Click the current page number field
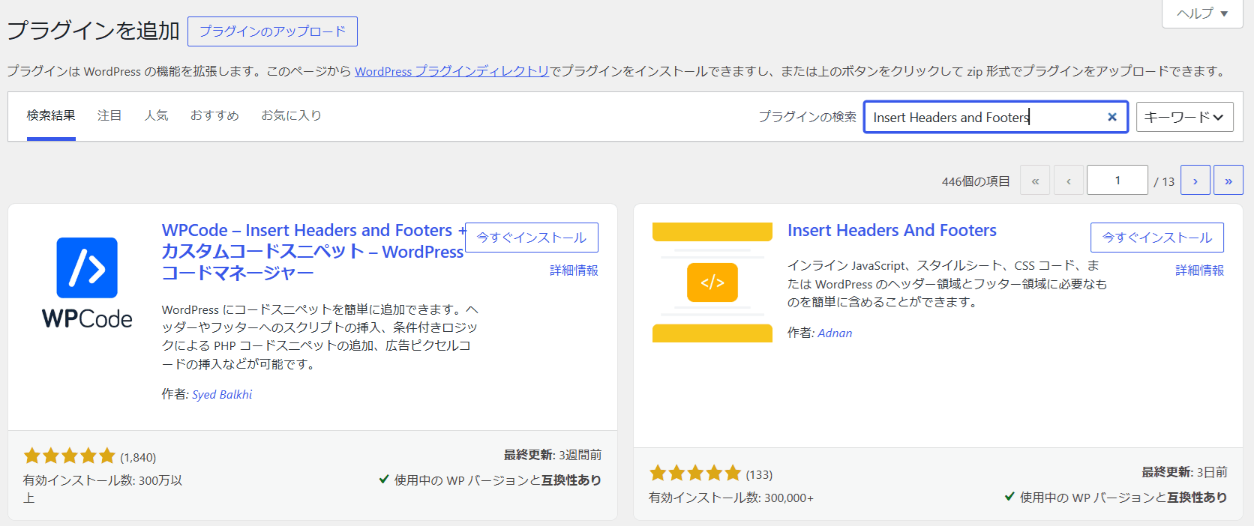 click(x=1117, y=181)
